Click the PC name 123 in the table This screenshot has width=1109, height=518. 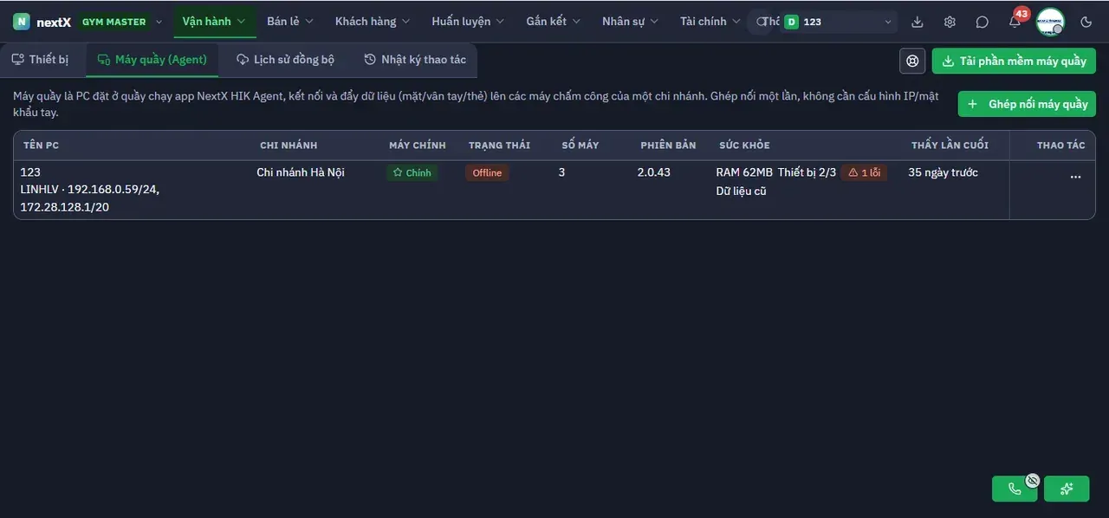(x=30, y=172)
